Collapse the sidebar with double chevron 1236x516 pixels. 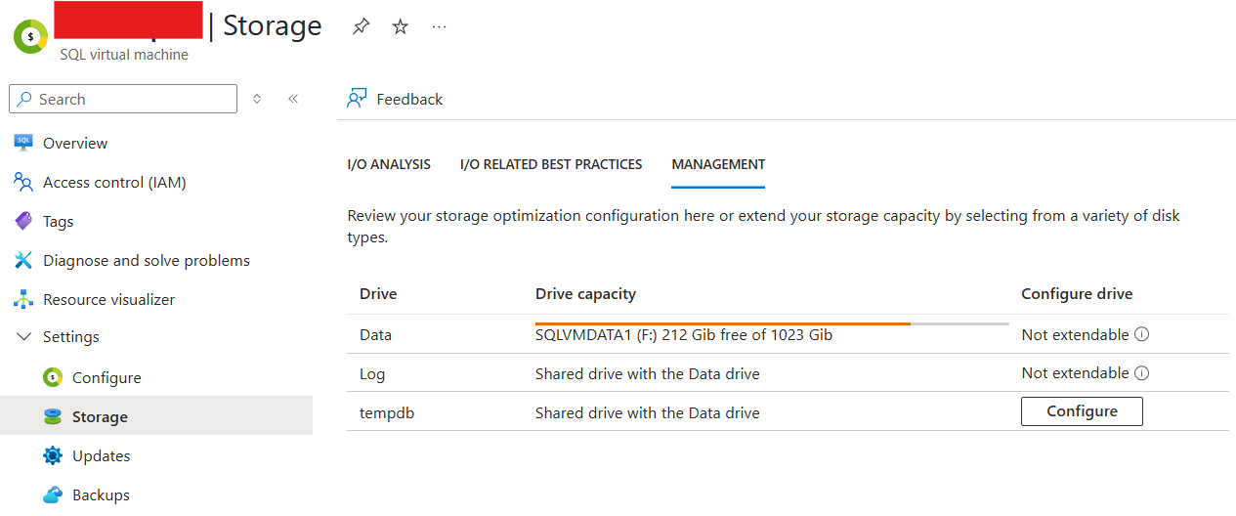(292, 99)
